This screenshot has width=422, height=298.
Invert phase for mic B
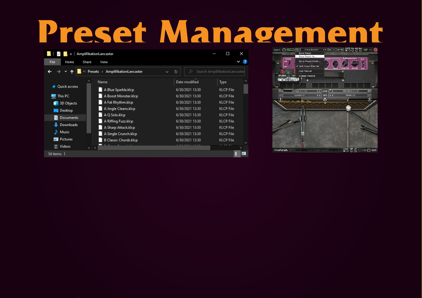pyautogui.click(x=370, y=95)
